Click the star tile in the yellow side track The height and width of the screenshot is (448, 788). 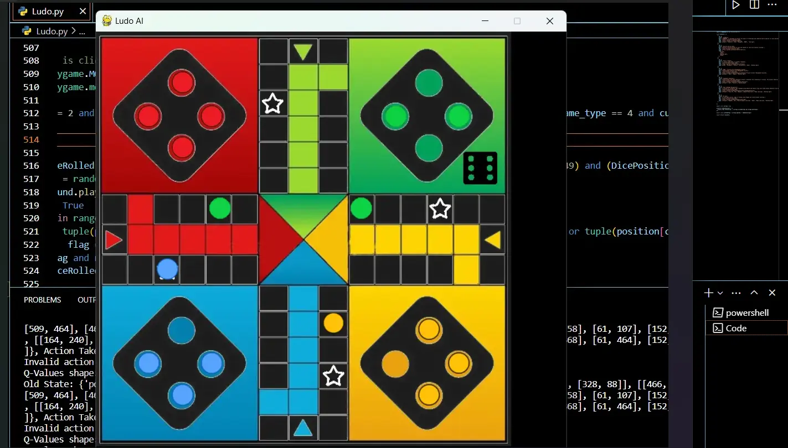click(440, 209)
